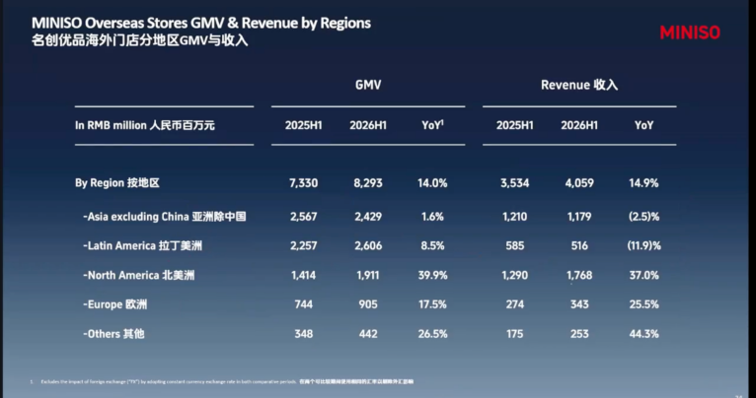This screenshot has height=398, width=756.
Task: Click the GMV 2025H1 column header
Action: (x=303, y=126)
